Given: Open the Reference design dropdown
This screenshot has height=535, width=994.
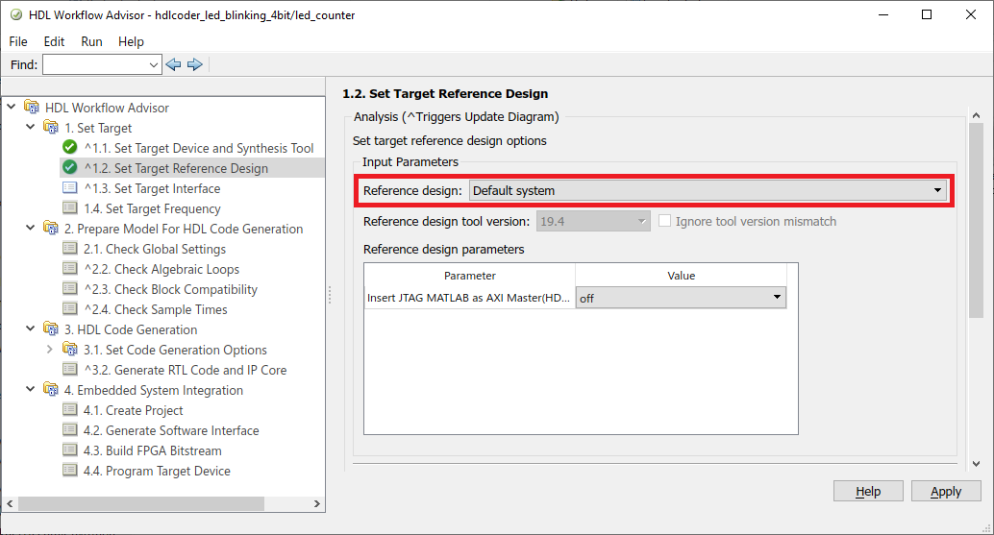Looking at the screenshot, I should pos(708,190).
